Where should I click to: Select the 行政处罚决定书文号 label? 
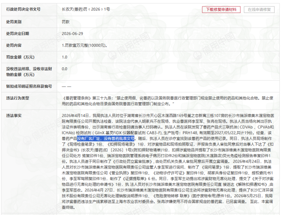[23, 9]
